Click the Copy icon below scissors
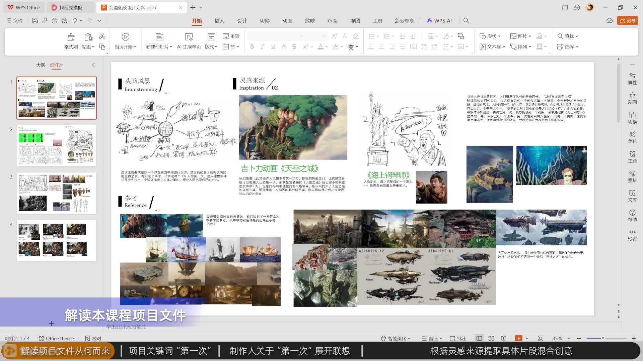 click(102, 47)
